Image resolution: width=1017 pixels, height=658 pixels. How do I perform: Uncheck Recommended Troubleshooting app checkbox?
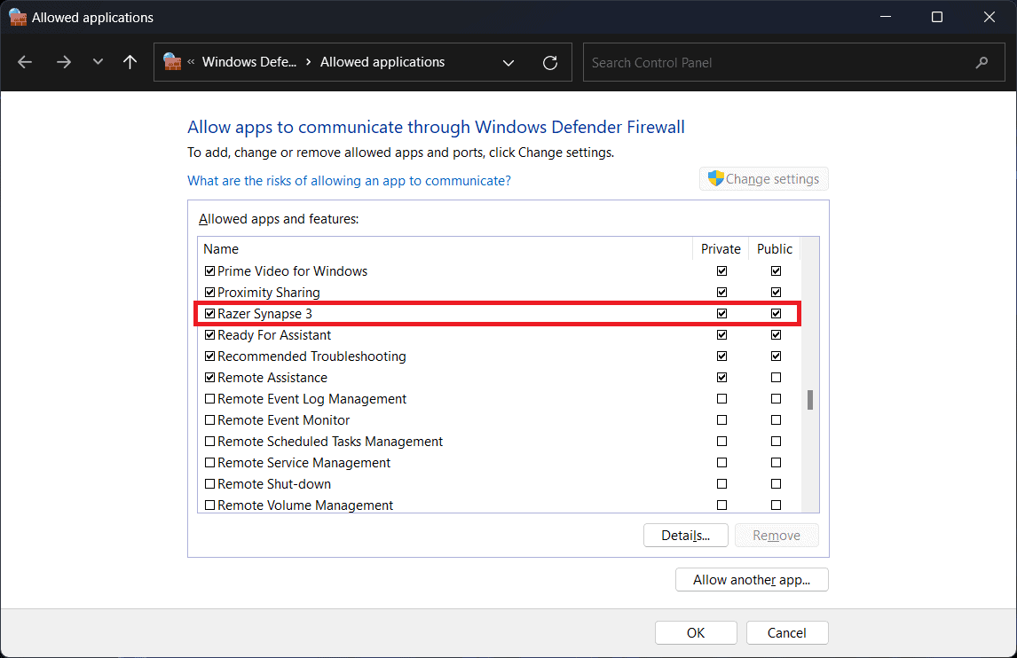pyautogui.click(x=209, y=356)
